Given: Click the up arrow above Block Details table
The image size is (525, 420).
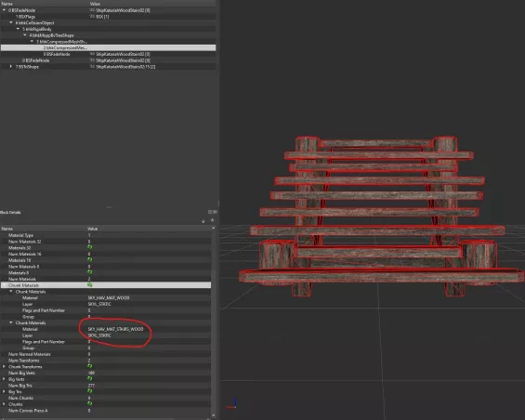Looking at the screenshot, I should pos(212,220).
